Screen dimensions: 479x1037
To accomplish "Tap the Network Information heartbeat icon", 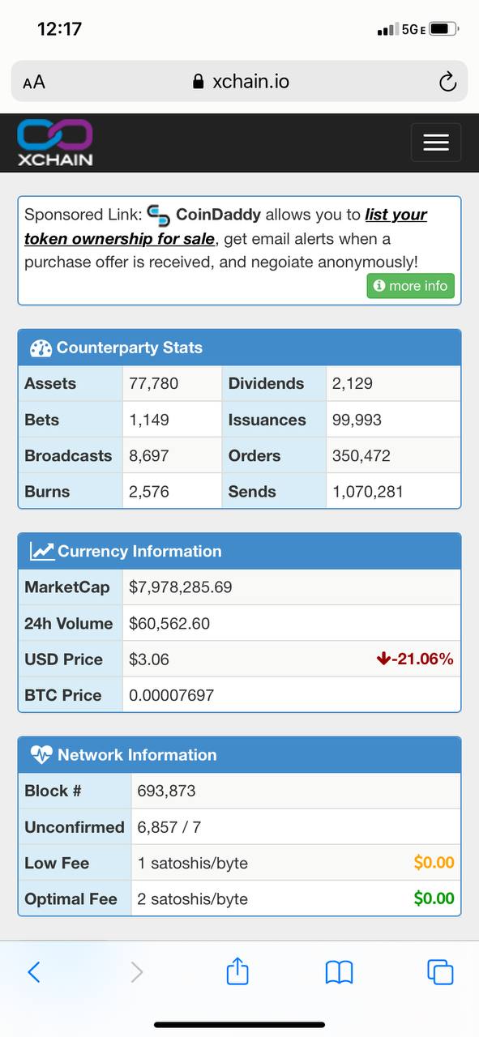I will (41, 754).
